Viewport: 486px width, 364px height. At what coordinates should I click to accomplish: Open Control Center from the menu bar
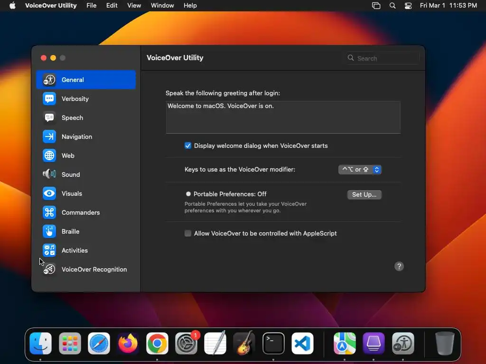tap(408, 6)
